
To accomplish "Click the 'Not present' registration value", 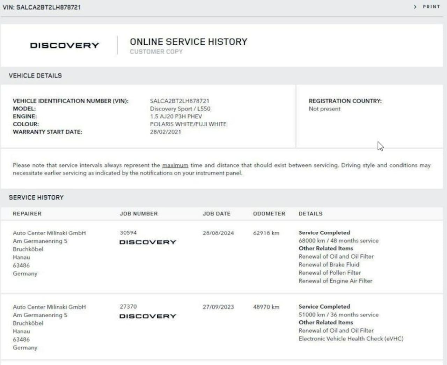I will coord(324,109).
